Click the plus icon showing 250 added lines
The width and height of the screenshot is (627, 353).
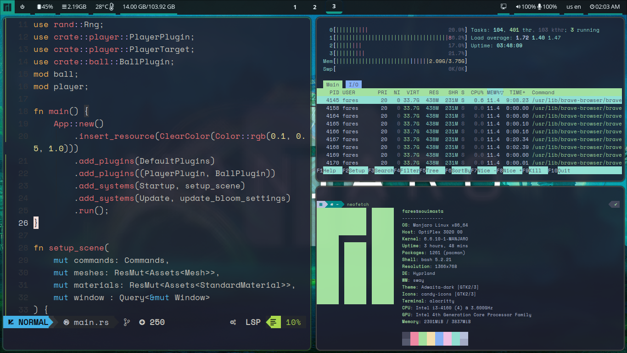(142, 322)
